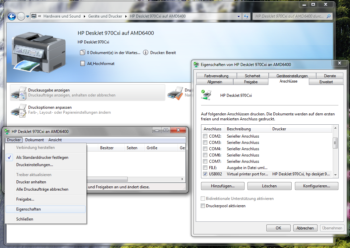Expand address bar history dropdown arrow
Image resolution: width=350 pixels, height=248 pixels.
239,16
